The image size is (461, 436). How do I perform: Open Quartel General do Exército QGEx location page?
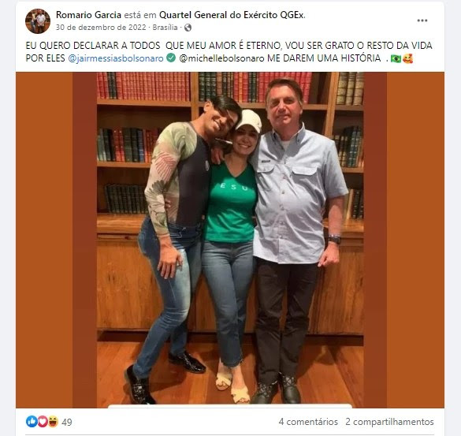tap(232, 15)
